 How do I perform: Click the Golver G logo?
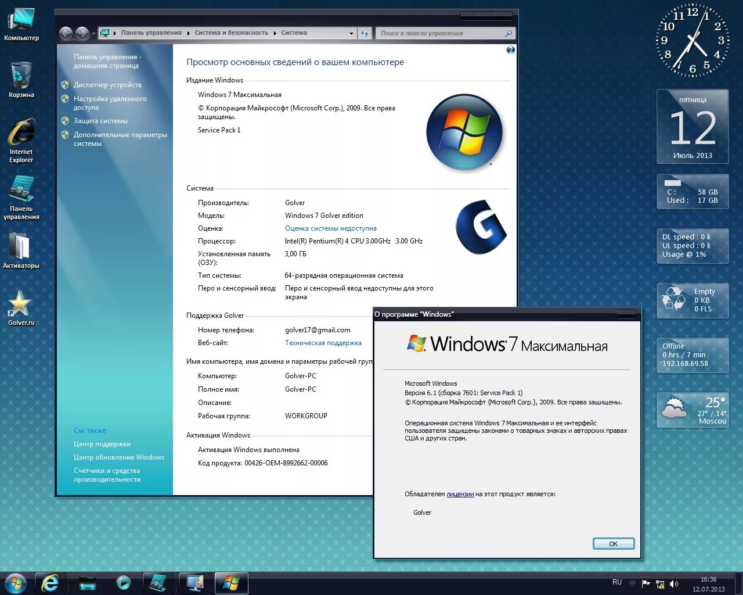point(481,227)
